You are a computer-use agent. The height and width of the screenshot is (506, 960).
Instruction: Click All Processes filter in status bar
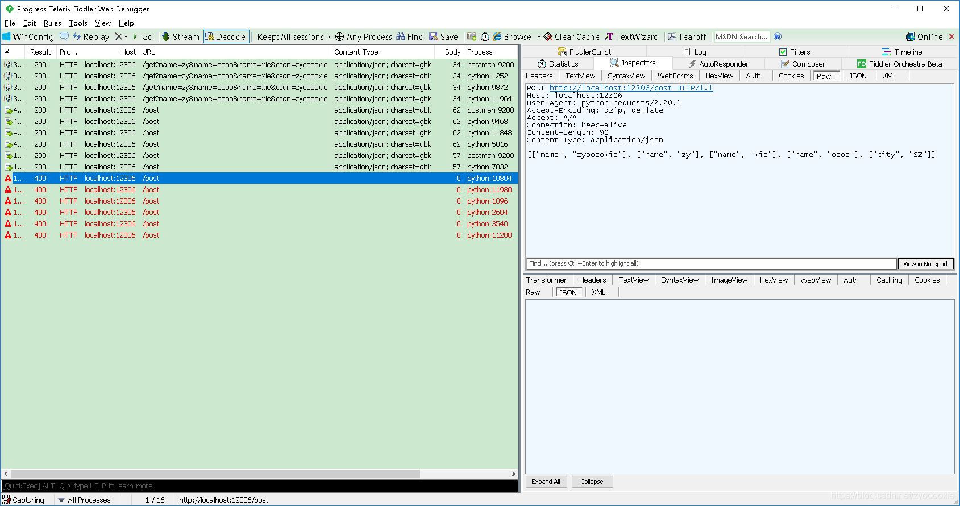tap(84, 500)
